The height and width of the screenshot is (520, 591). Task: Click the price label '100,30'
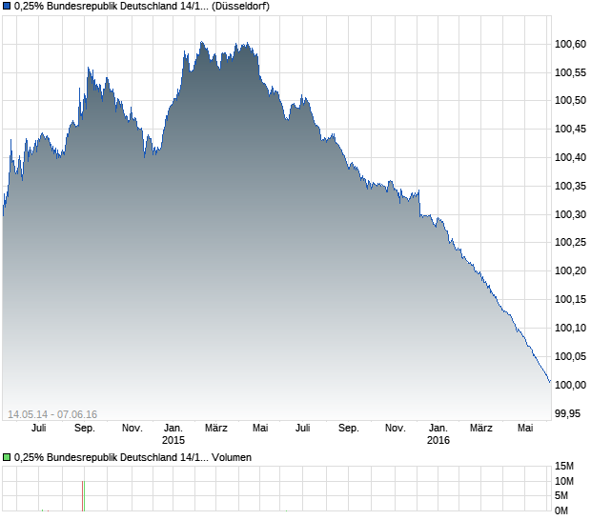click(570, 214)
